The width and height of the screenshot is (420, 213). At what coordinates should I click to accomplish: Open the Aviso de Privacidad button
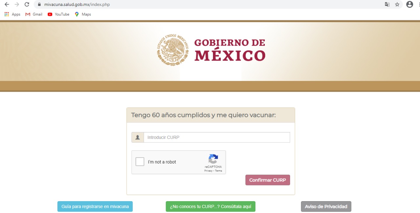[x=326, y=206]
